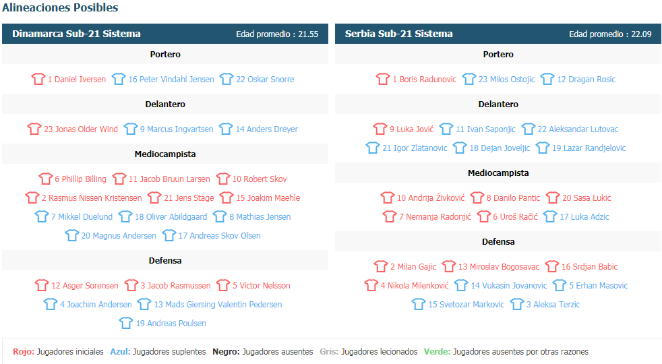Click the blue shirt icon beside Aleksa Terzic
Viewport: 662px width, 364px height.
(517, 304)
